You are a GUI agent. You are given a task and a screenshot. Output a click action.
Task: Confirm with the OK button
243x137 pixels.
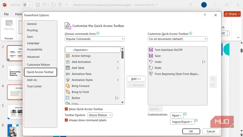(x=191, y=131)
